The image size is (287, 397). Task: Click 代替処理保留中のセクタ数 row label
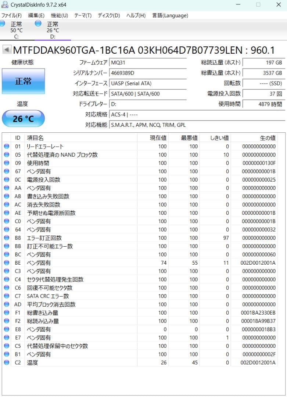point(57,346)
